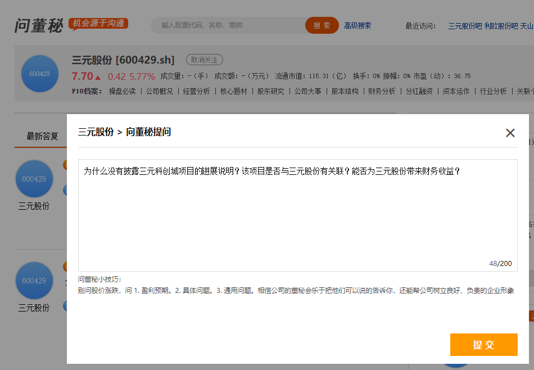The height and width of the screenshot is (370, 534).
Task: Open 资本运作 F10 section
Action: coord(456,91)
